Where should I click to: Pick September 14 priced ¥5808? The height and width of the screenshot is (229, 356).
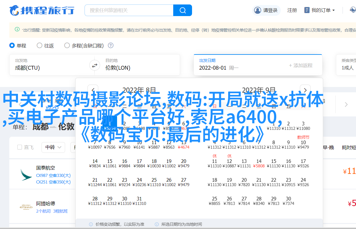(259, 163)
